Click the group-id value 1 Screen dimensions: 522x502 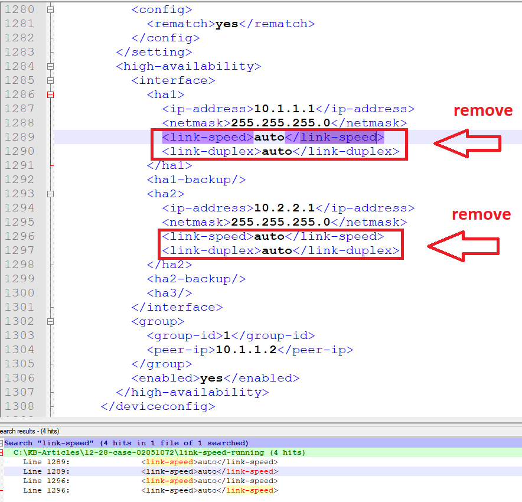point(227,335)
